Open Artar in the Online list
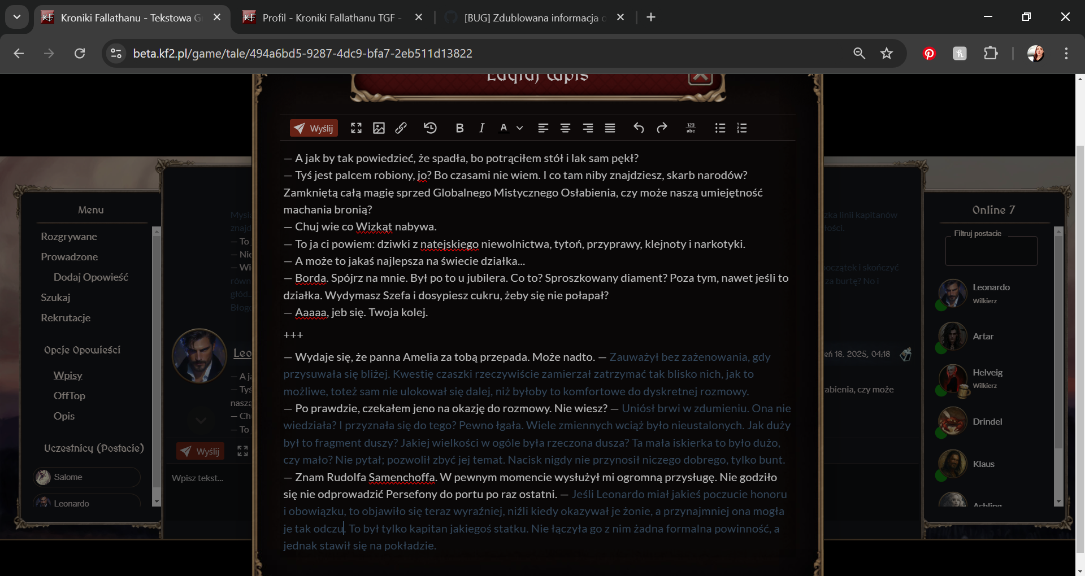The width and height of the screenshot is (1085, 576). 983,337
